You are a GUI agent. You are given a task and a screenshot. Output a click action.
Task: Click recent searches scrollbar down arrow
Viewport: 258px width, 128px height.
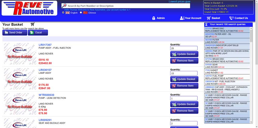251,122
